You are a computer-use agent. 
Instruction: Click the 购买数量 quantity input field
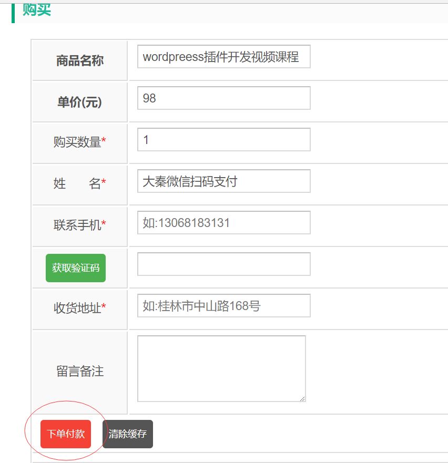coord(223,139)
